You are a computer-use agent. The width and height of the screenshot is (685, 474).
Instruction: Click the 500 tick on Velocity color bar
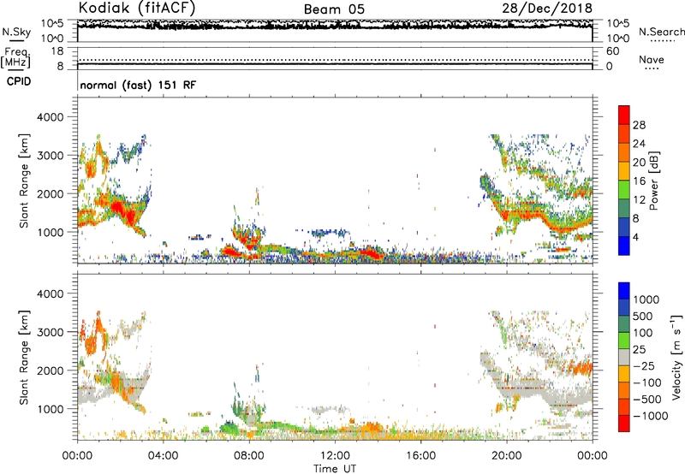pos(644,316)
